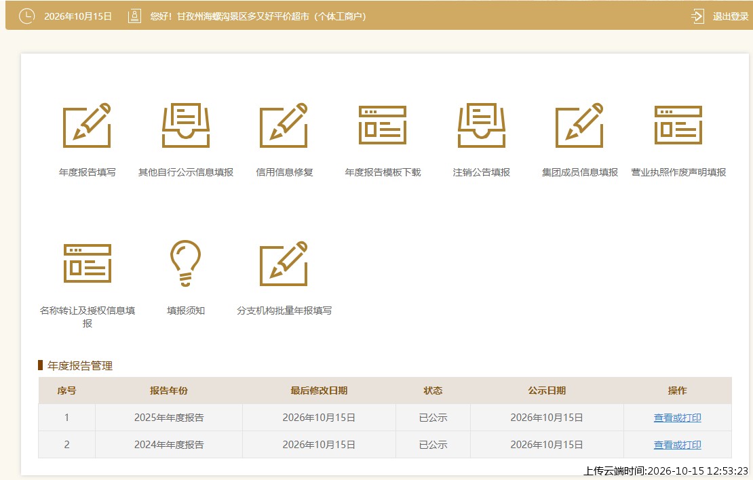This screenshot has width=753, height=480.
Task: Click the 最后修改日期 column header
Action: click(x=319, y=391)
